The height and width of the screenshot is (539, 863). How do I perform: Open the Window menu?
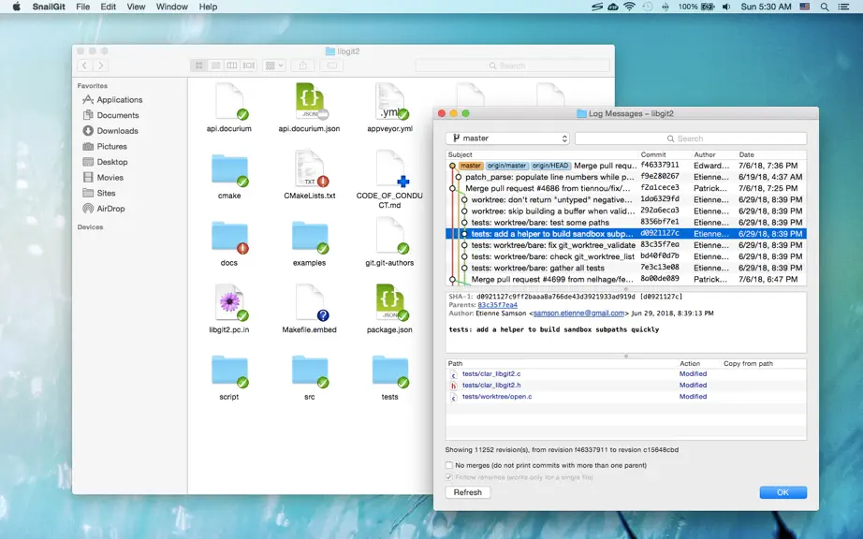click(171, 7)
